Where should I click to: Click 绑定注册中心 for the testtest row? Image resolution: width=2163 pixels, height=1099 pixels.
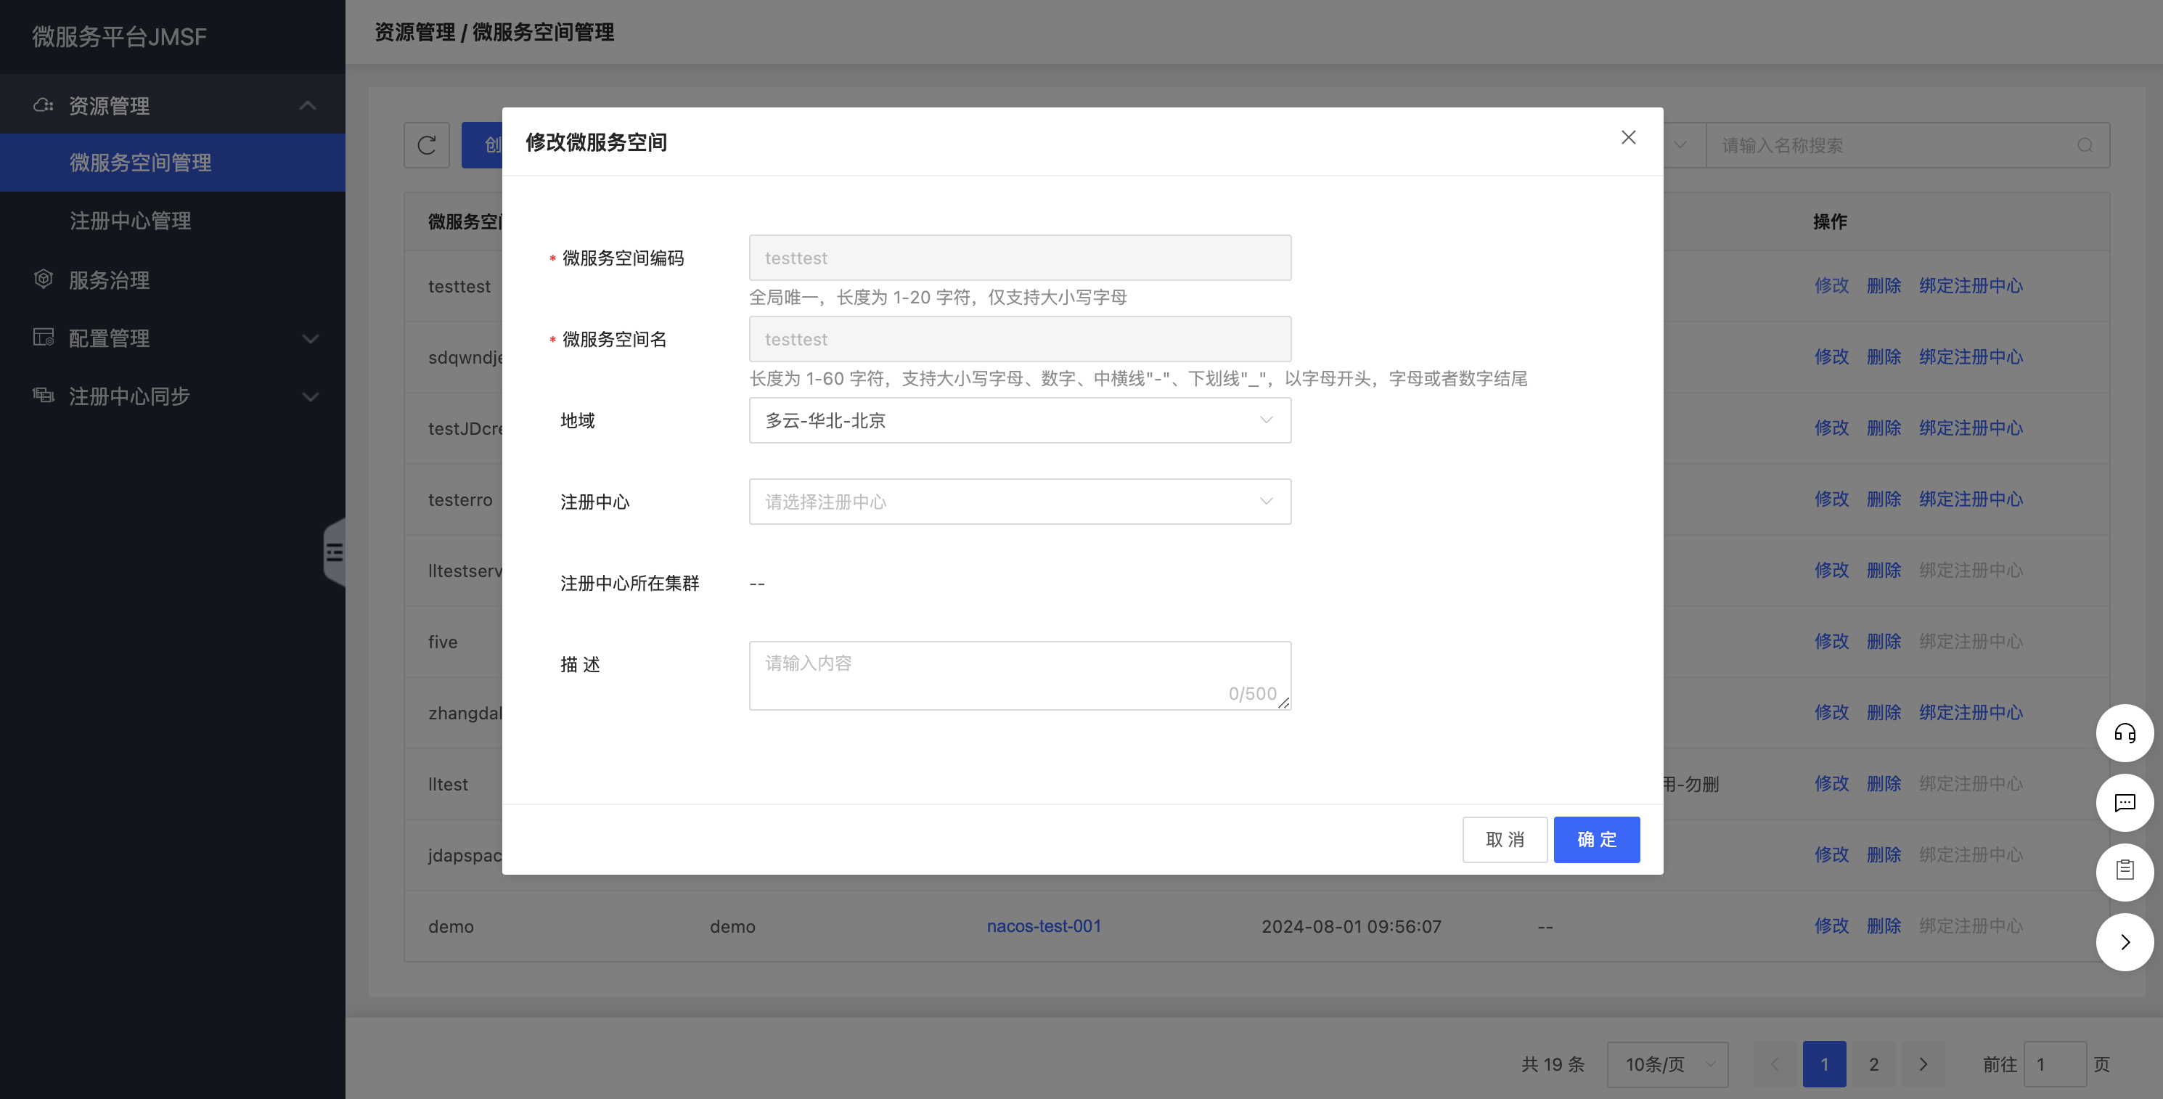[x=1971, y=285]
